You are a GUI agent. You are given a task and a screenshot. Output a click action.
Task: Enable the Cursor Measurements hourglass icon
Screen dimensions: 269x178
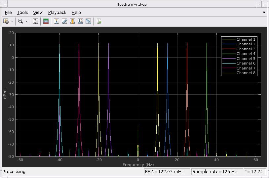coord(57,21)
